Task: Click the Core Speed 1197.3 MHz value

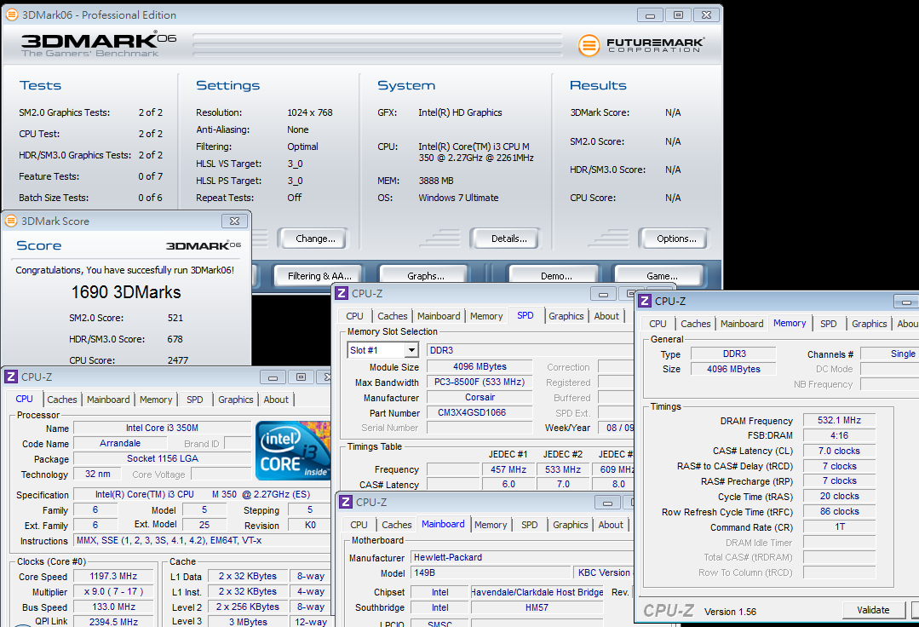Action: 113,577
